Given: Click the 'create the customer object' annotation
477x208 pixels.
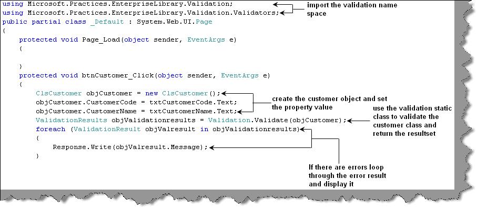Looking at the screenshot, I should 329,103.
